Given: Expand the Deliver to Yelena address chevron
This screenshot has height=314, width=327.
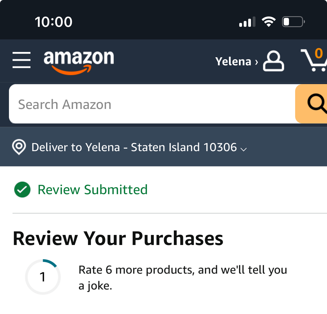Looking at the screenshot, I should 244,149.
